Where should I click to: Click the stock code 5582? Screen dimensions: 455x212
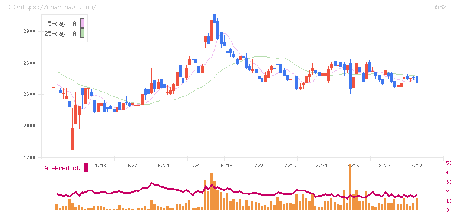[439, 7]
